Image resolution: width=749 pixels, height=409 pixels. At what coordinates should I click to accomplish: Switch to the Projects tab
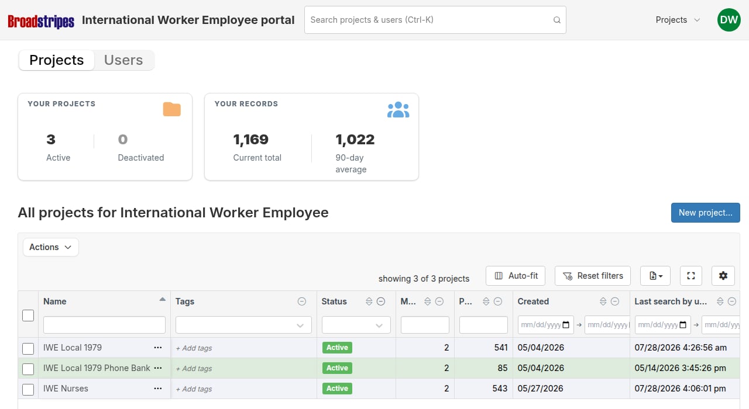[57, 60]
